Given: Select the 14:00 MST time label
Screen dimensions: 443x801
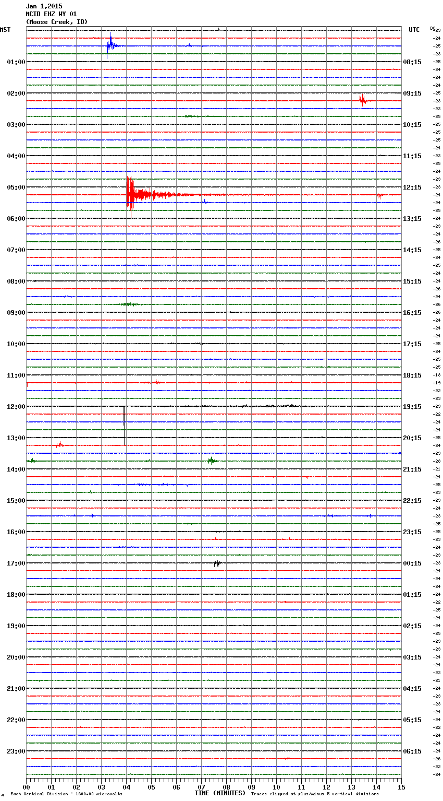Looking at the screenshot, I should [16, 469].
